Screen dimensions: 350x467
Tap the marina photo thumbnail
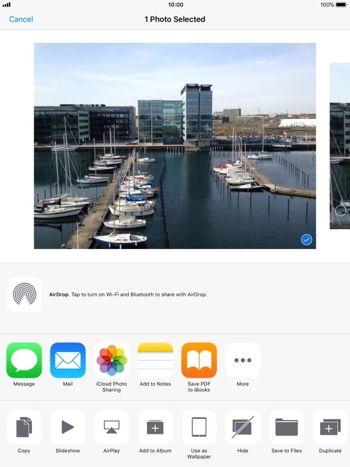tap(174, 146)
